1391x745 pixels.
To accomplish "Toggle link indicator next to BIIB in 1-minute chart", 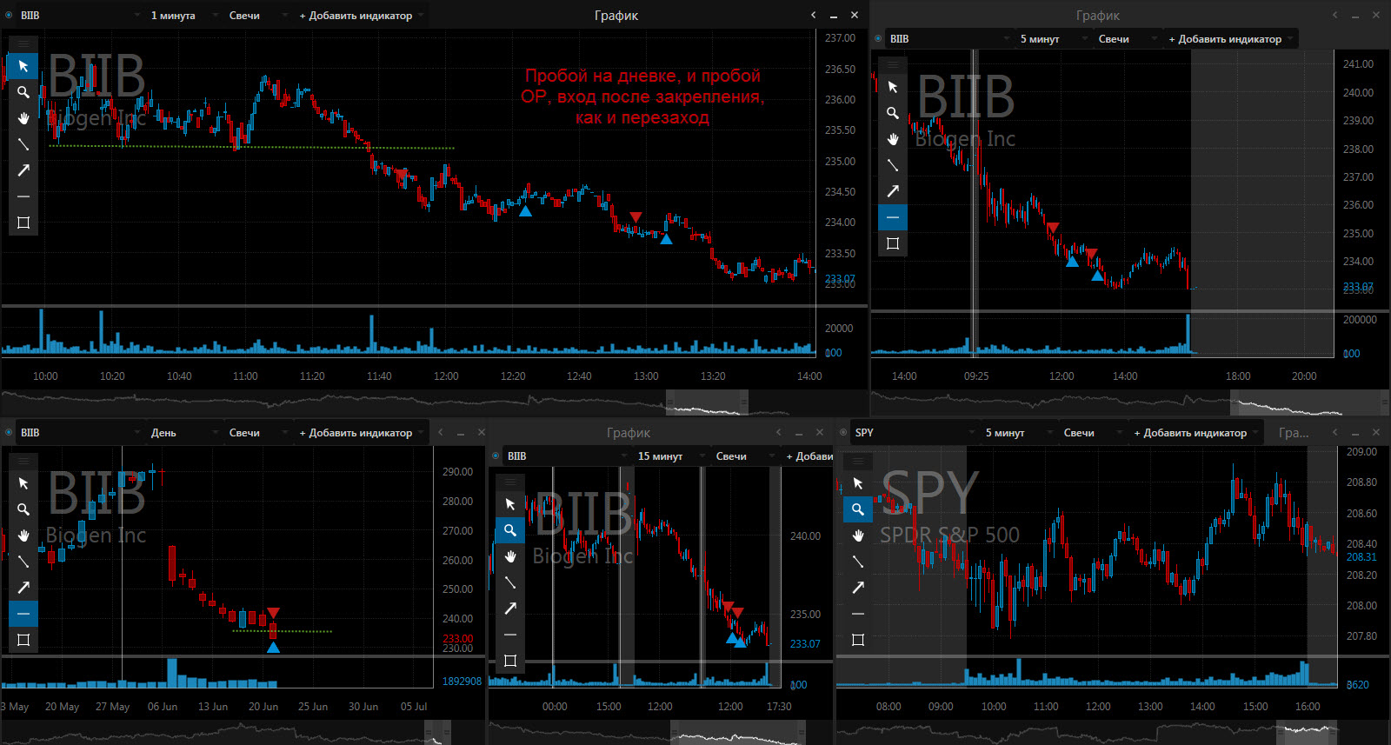I will coord(9,15).
